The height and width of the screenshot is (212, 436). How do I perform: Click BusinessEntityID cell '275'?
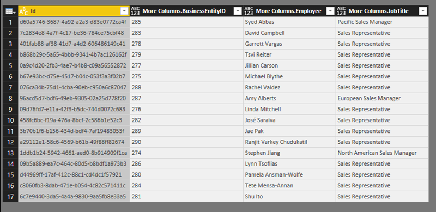point(186,76)
